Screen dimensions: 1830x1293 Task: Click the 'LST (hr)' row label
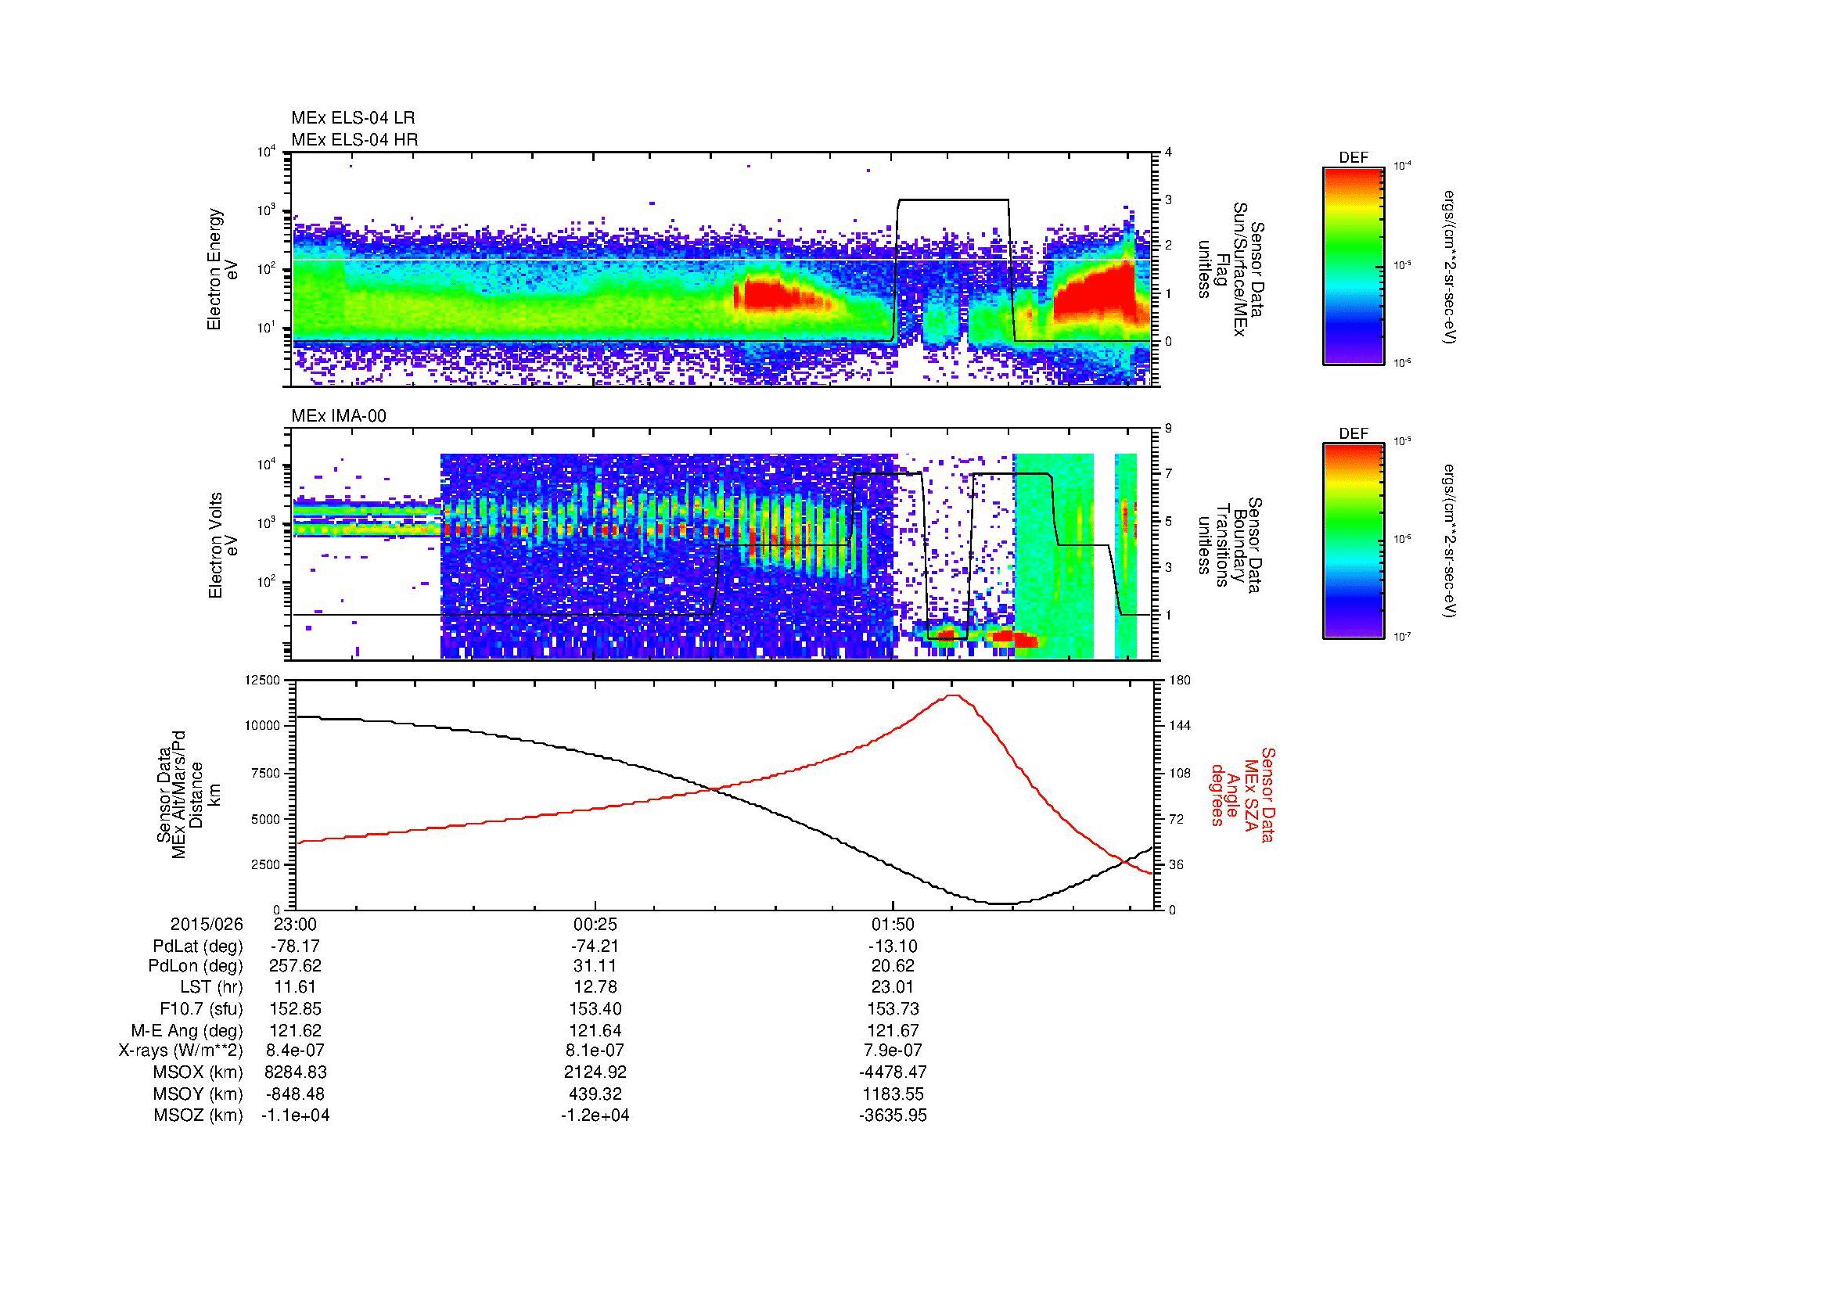(x=211, y=987)
